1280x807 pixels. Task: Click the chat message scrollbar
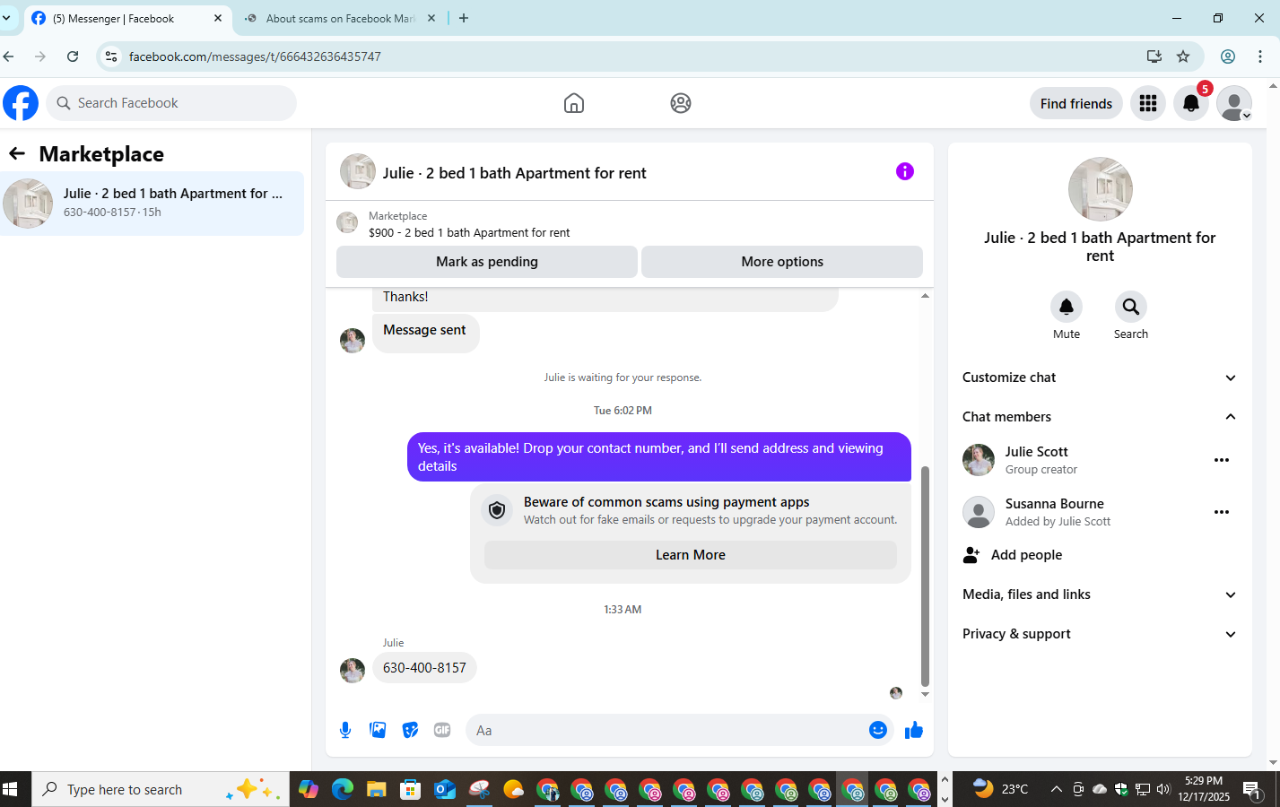(x=925, y=576)
